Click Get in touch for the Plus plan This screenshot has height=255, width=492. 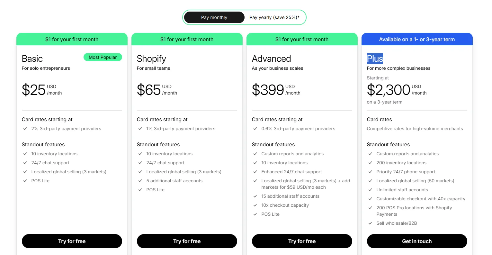click(x=417, y=241)
